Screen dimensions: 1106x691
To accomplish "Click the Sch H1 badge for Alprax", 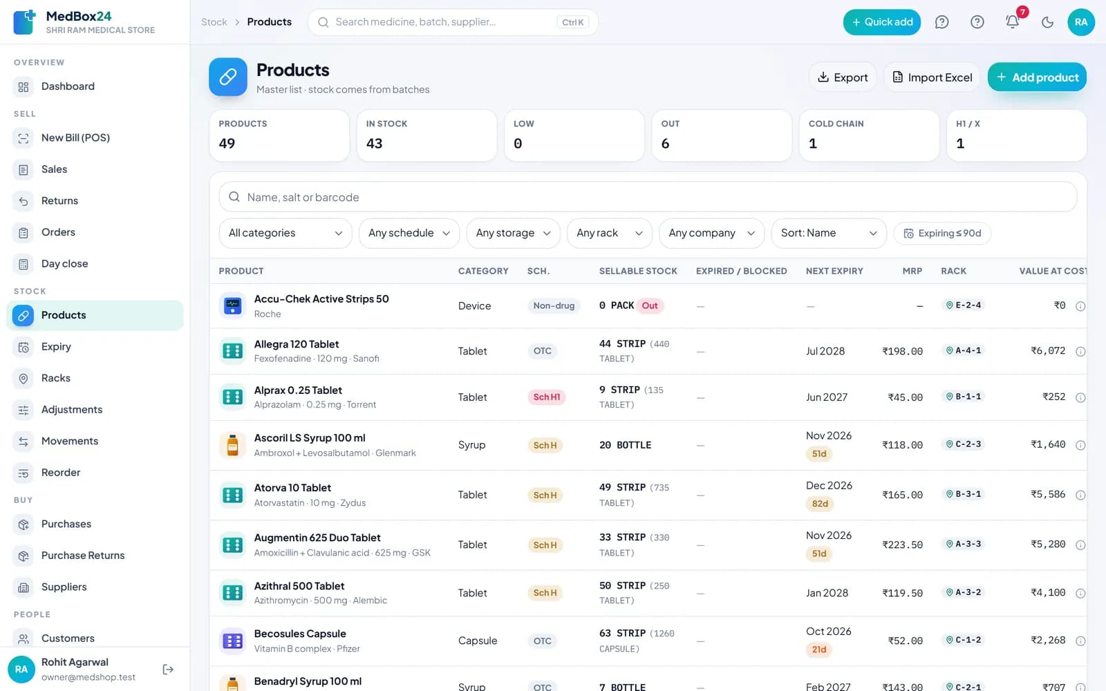I will (x=546, y=397).
